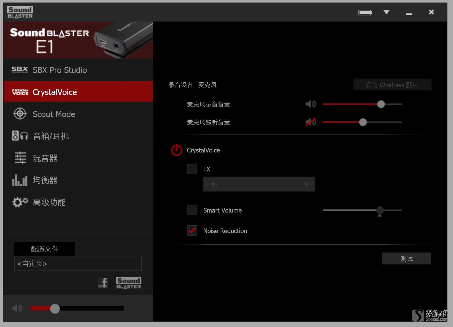Image resolution: width=453 pixels, height=327 pixels.
Task: Click the 测试 test button
Action: pyautogui.click(x=407, y=259)
